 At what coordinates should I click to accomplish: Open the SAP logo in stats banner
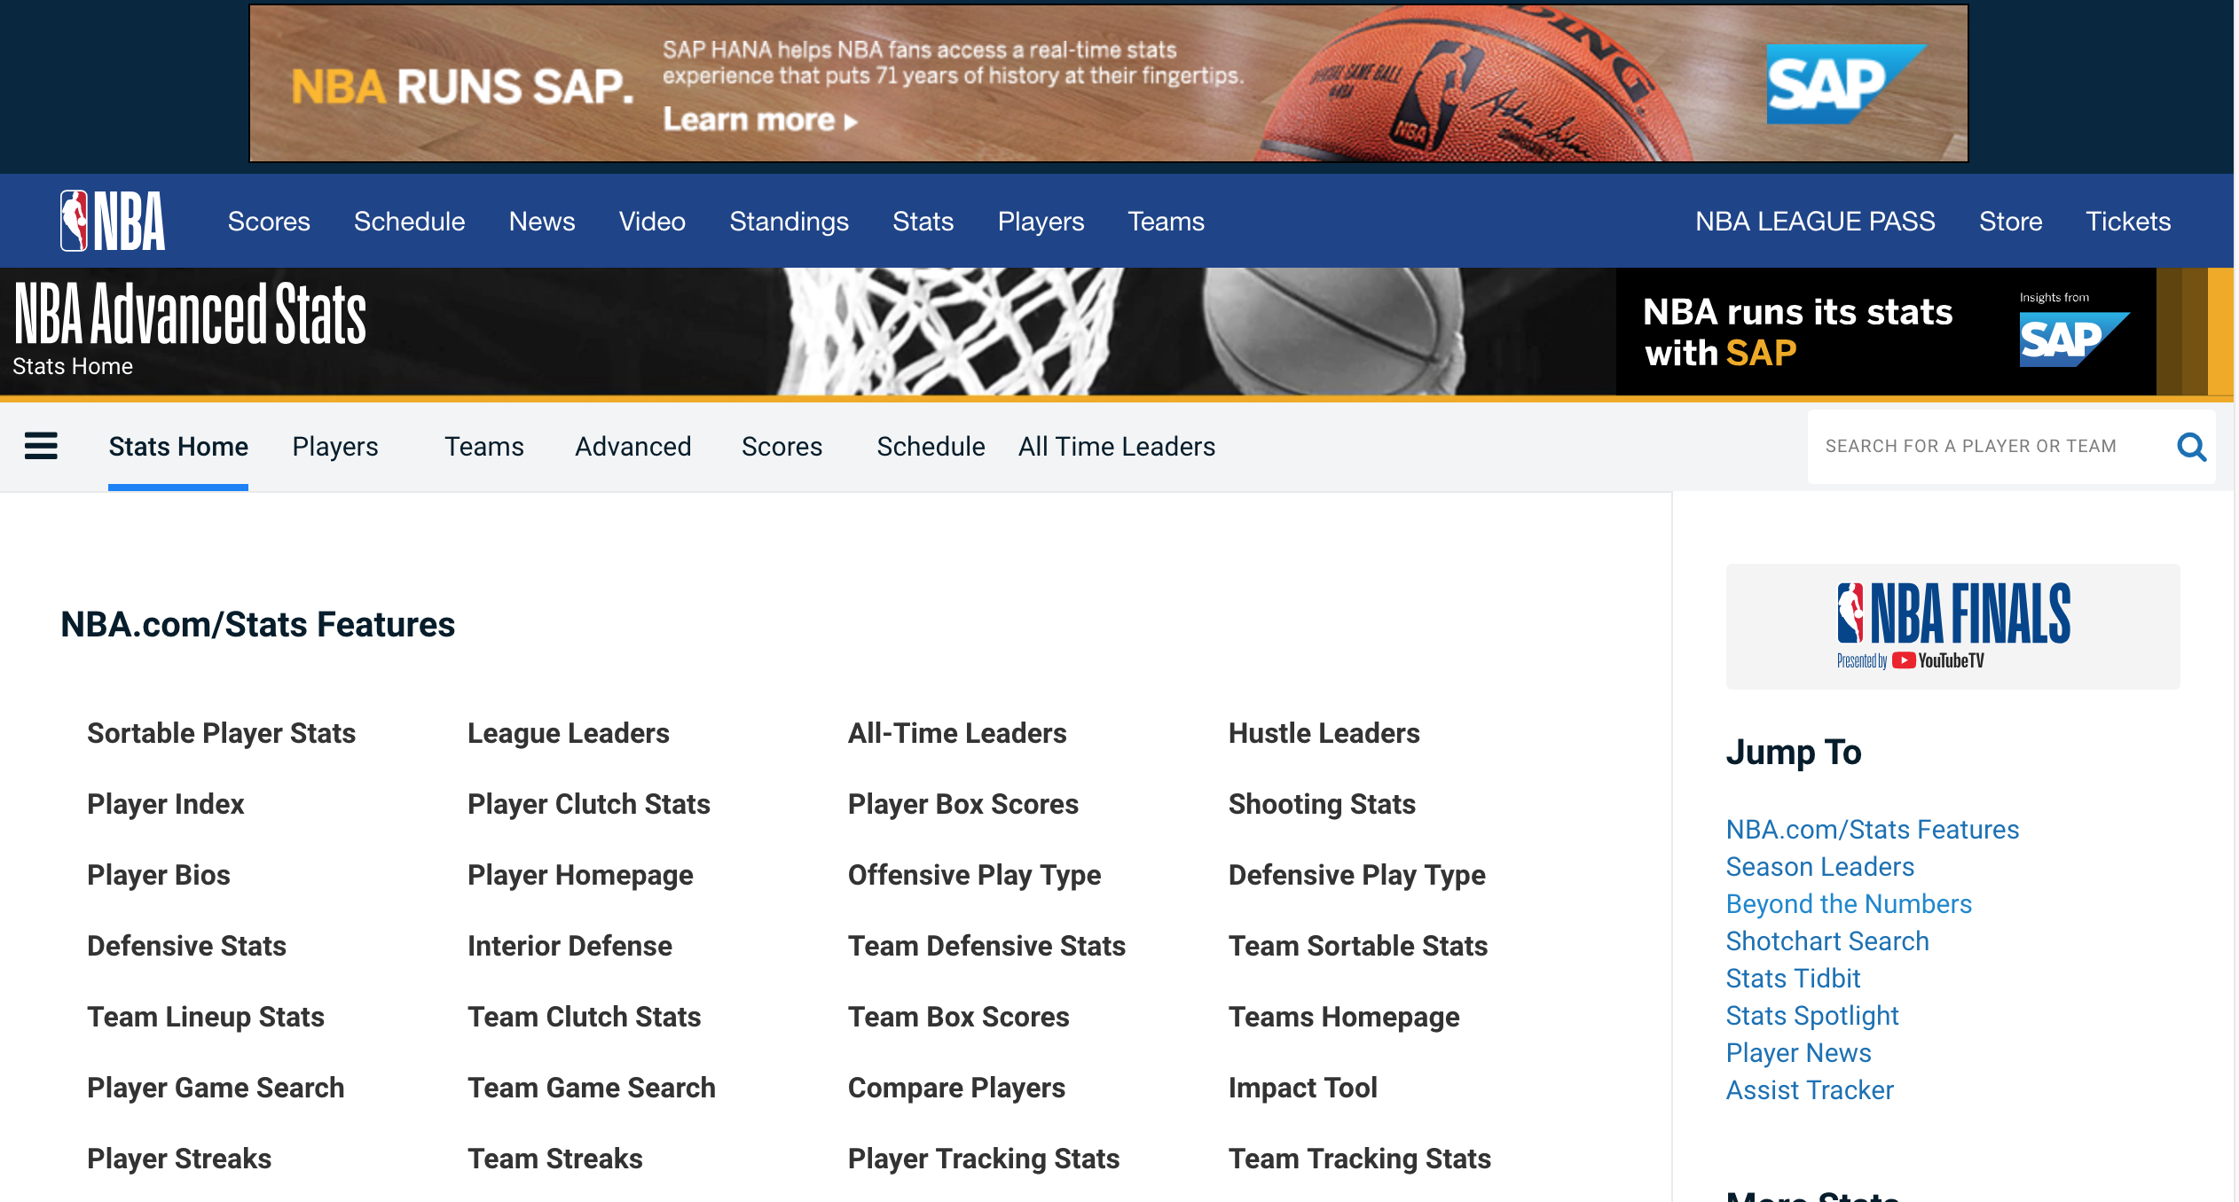coord(2073,339)
